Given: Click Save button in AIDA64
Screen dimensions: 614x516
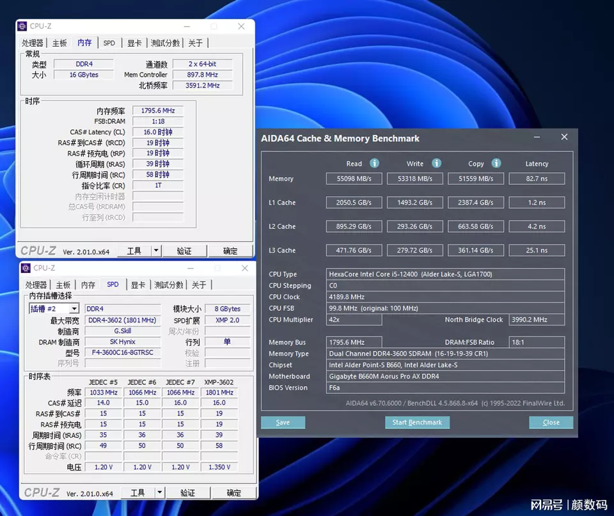Looking at the screenshot, I should [x=283, y=423].
